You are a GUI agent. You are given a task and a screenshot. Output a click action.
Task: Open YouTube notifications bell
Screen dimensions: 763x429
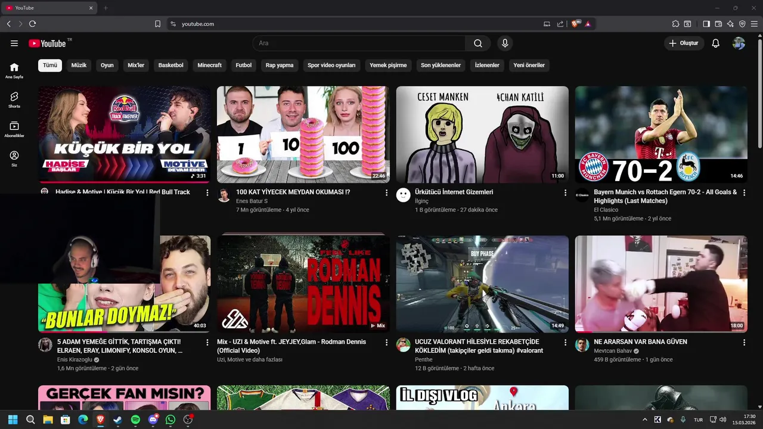tap(716, 43)
